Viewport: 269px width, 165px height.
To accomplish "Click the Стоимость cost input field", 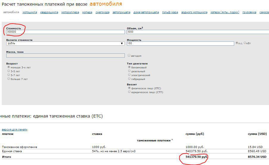I will 65,32.
